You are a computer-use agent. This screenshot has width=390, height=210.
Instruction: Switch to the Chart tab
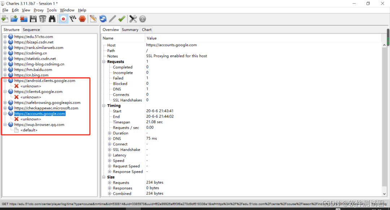tap(147, 30)
